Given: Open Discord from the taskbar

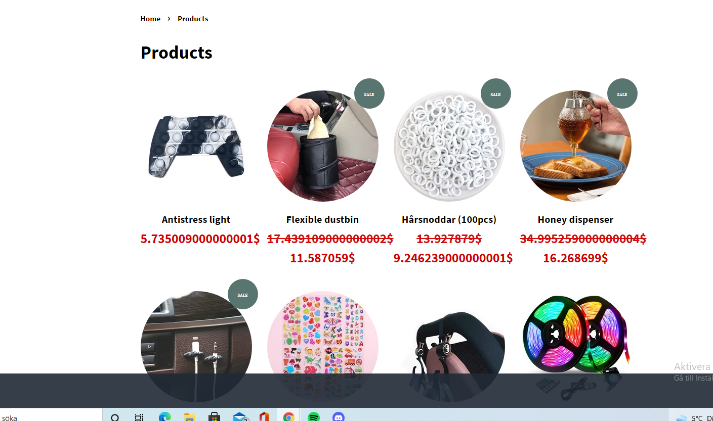Looking at the screenshot, I should point(339,417).
